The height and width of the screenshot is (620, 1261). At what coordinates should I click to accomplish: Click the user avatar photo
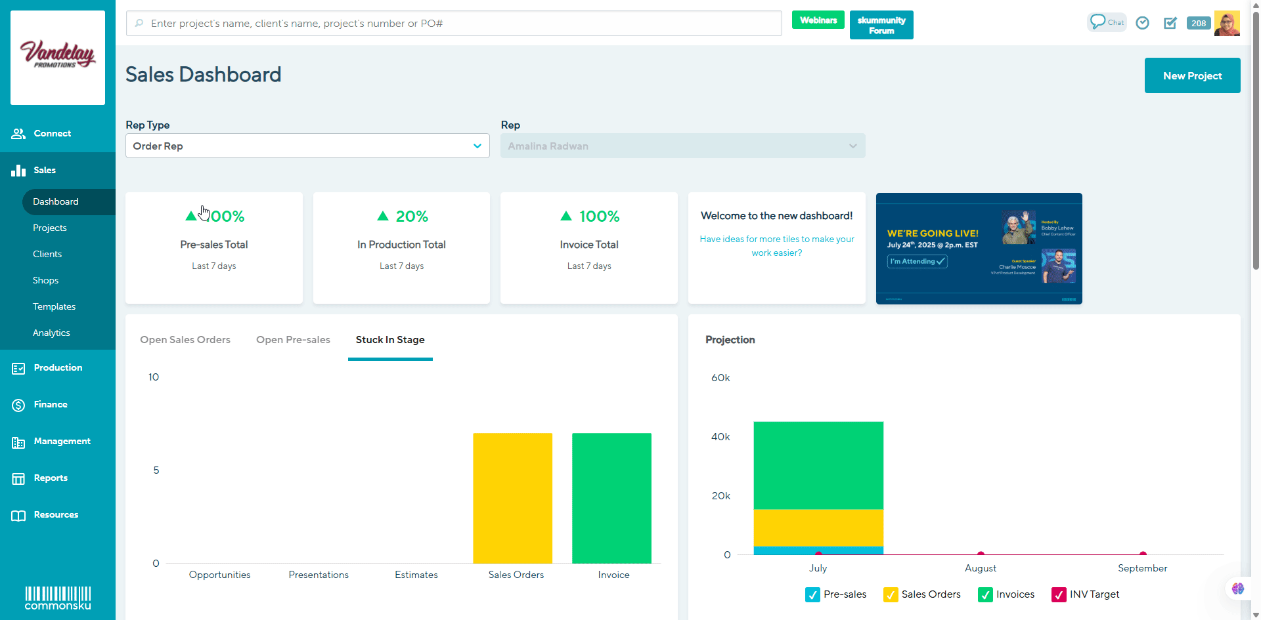point(1226,23)
